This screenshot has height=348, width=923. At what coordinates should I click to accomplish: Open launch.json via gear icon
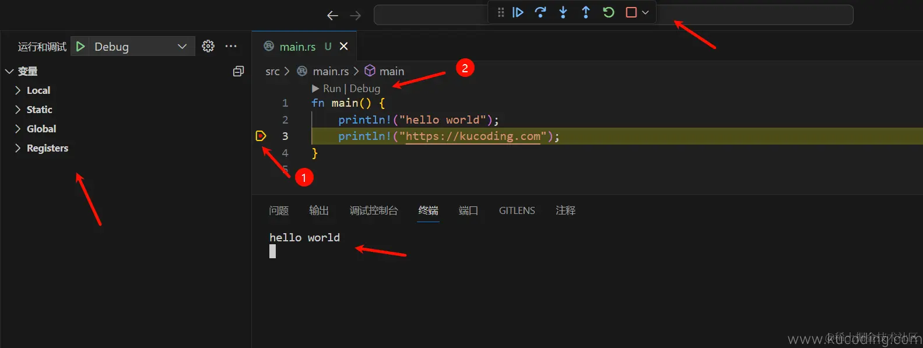tap(208, 46)
